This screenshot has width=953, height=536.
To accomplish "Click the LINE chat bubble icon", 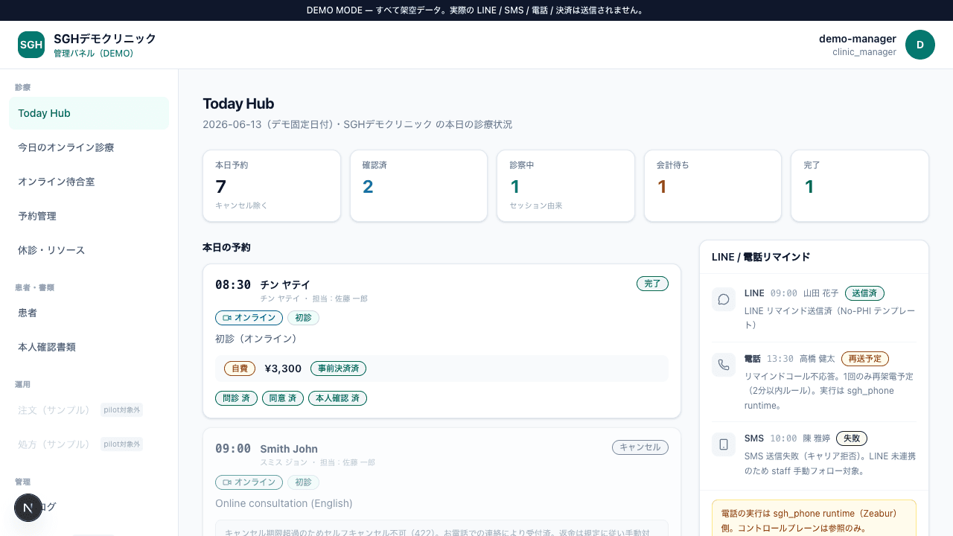I will click(724, 299).
